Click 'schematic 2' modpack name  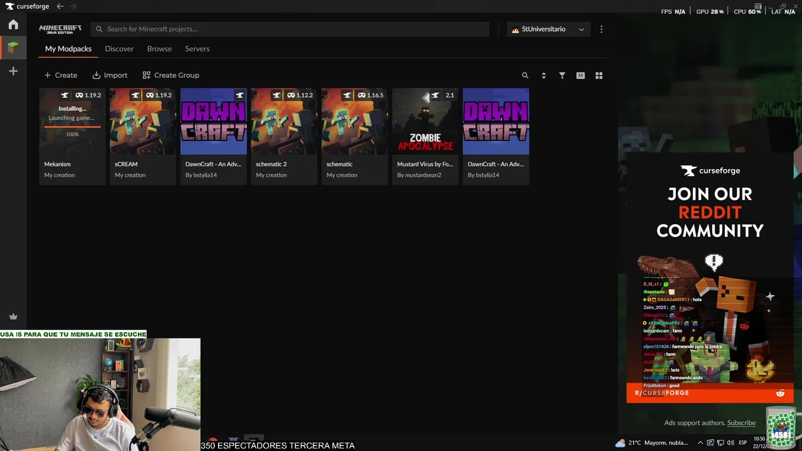click(271, 164)
